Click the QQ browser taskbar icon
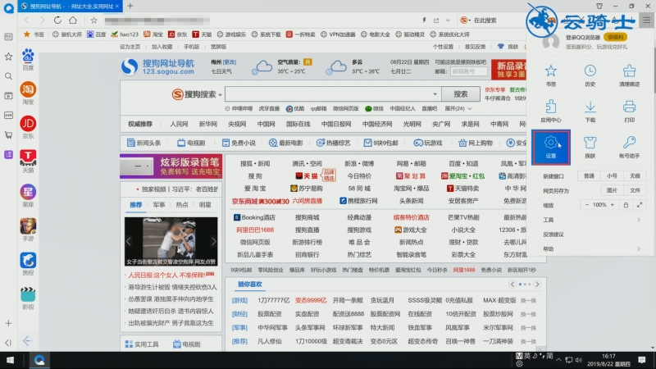656x369 pixels. 39,360
